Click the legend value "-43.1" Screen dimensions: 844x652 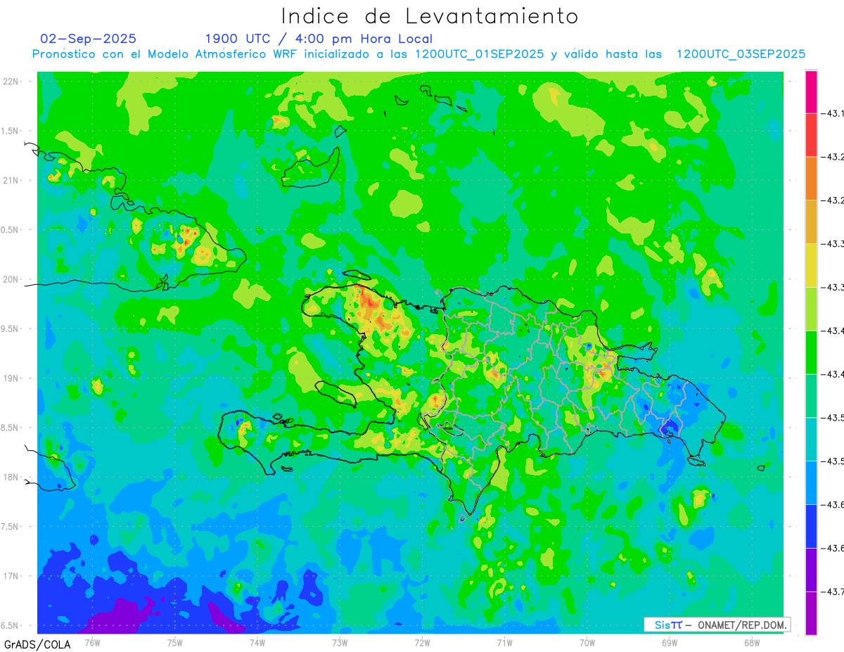click(834, 114)
